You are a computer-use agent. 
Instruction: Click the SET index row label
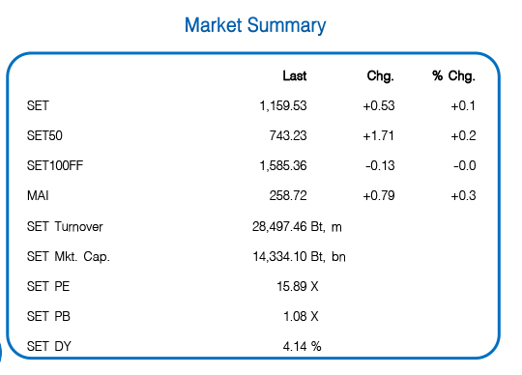[x=38, y=105]
